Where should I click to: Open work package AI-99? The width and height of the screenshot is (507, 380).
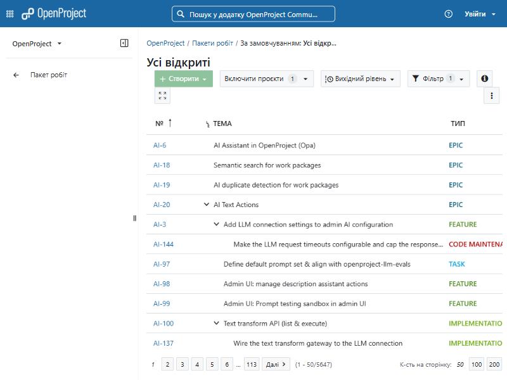(162, 303)
